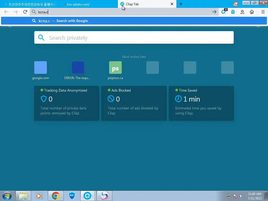Viewport: 268px width, 201px height.
Task: Choose the 'Search with Google' suggestion
Action: click(x=134, y=21)
